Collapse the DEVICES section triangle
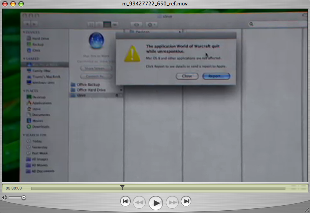The image size is (310, 213). pyautogui.click(x=24, y=32)
